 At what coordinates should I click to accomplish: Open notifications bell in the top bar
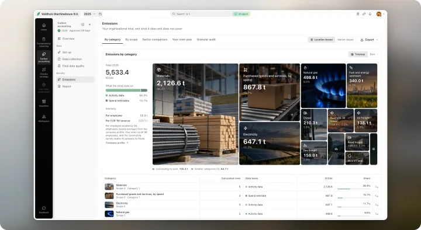tap(370, 14)
